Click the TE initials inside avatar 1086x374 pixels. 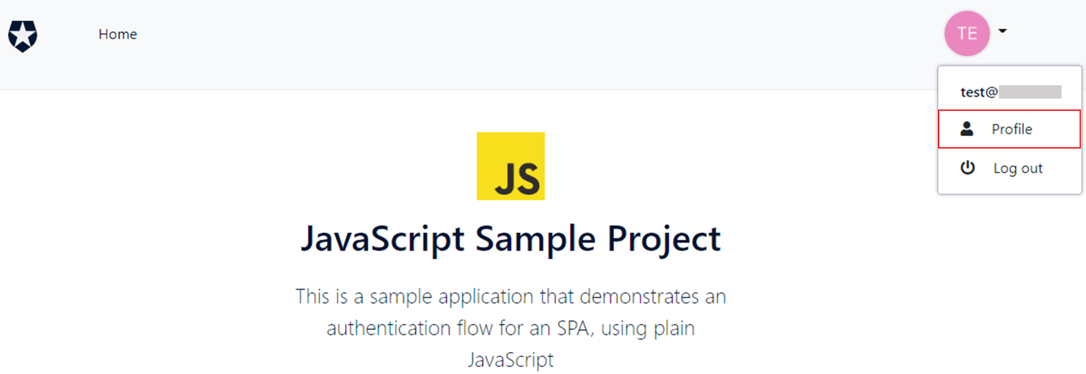967,34
